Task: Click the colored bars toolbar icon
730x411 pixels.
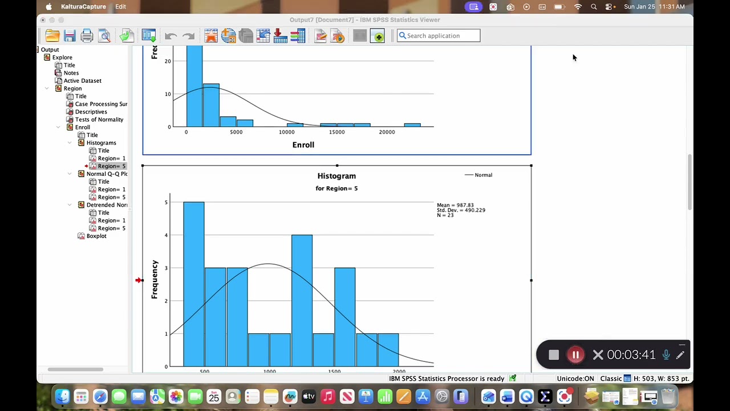Action: pos(297,36)
